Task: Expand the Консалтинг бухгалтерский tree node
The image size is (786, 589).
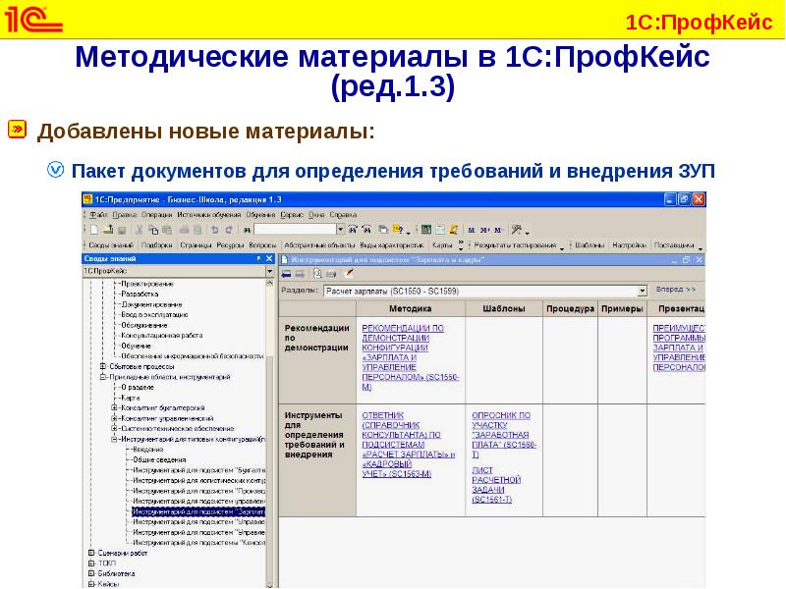Action: (x=114, y=406)
